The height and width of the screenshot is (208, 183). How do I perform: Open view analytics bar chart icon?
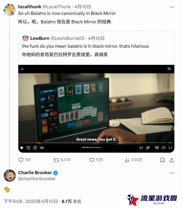coord(127,160)
